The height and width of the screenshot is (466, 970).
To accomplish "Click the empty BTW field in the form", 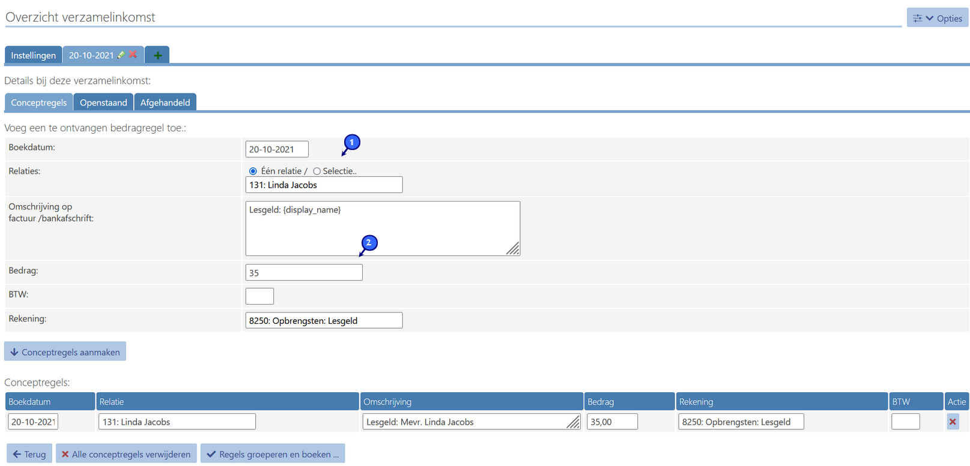I will point(259,296).
